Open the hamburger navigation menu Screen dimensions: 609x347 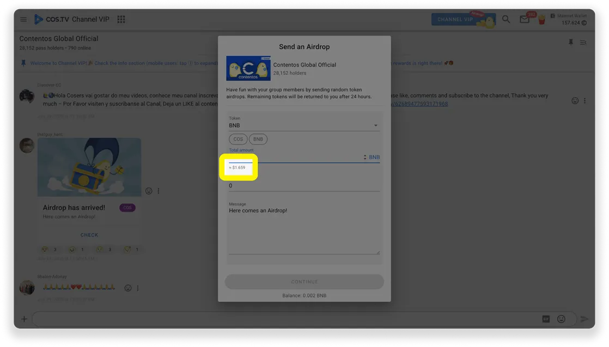click(23, 19)
